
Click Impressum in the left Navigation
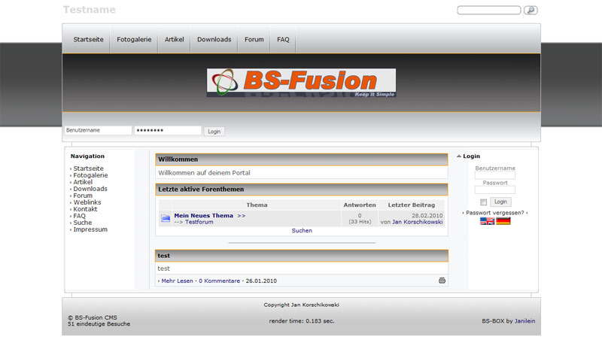(90, 229)
